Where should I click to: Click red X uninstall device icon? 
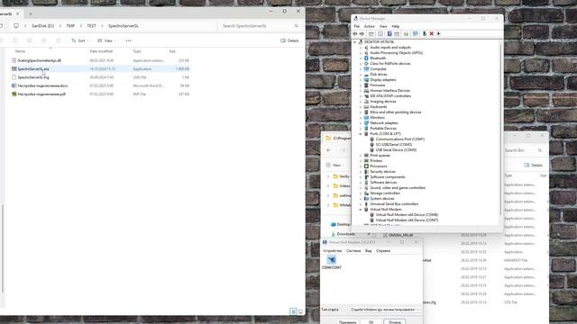click(x=432, y=34)
